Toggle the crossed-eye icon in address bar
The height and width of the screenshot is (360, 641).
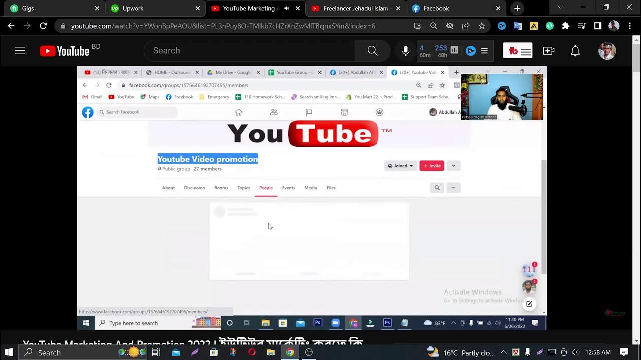[450, 26]
